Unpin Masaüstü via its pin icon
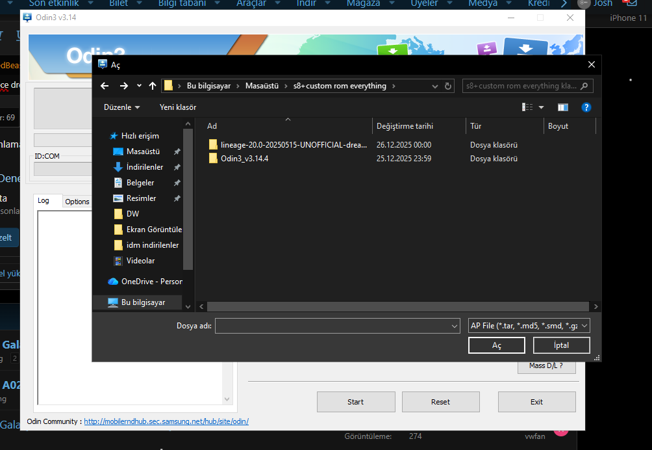The width and height of the screenshot is (652, 450). [177, 152]
